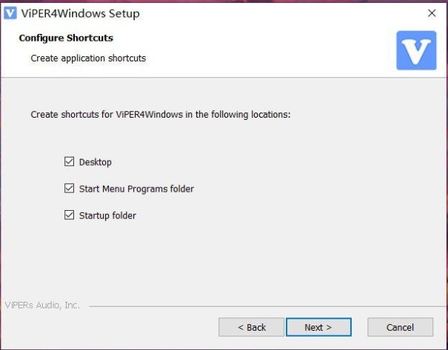
Task: Go back with the "< Back" button
Action: coord(251,327)
